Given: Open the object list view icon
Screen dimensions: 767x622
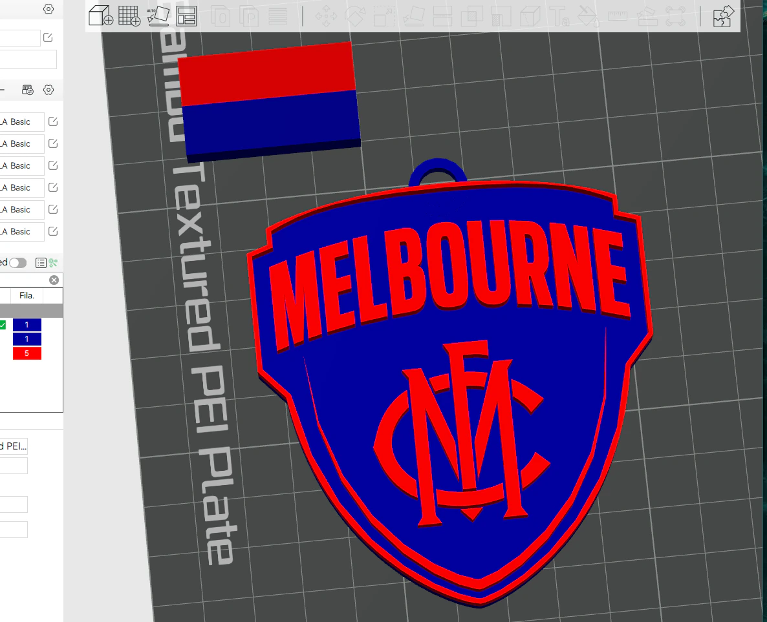Looking at the screenshot, I should click(x=41, y=263).
